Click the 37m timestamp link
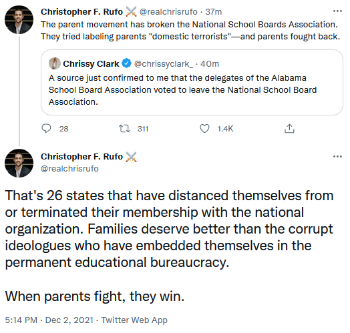 pos(213,12)
